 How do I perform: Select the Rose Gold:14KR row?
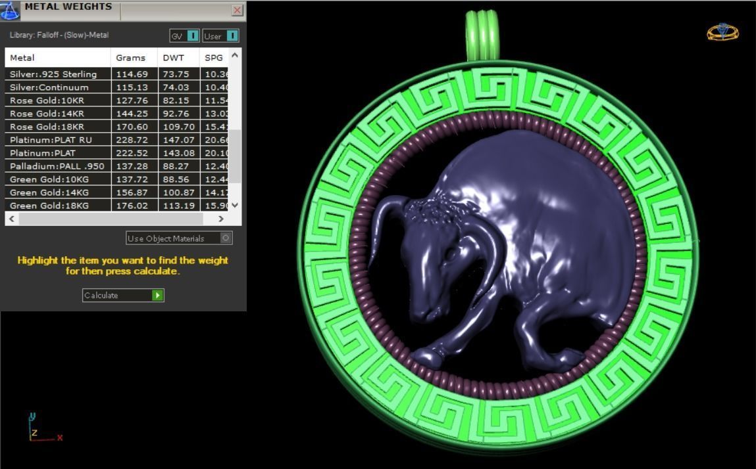[x=116, y=114]
